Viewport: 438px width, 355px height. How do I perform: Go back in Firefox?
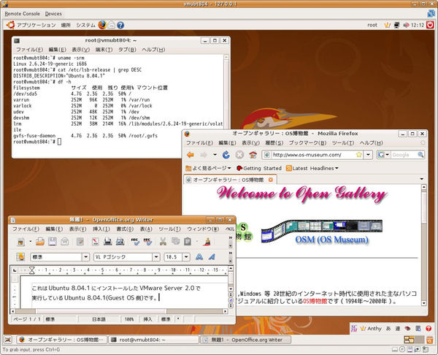191,155
